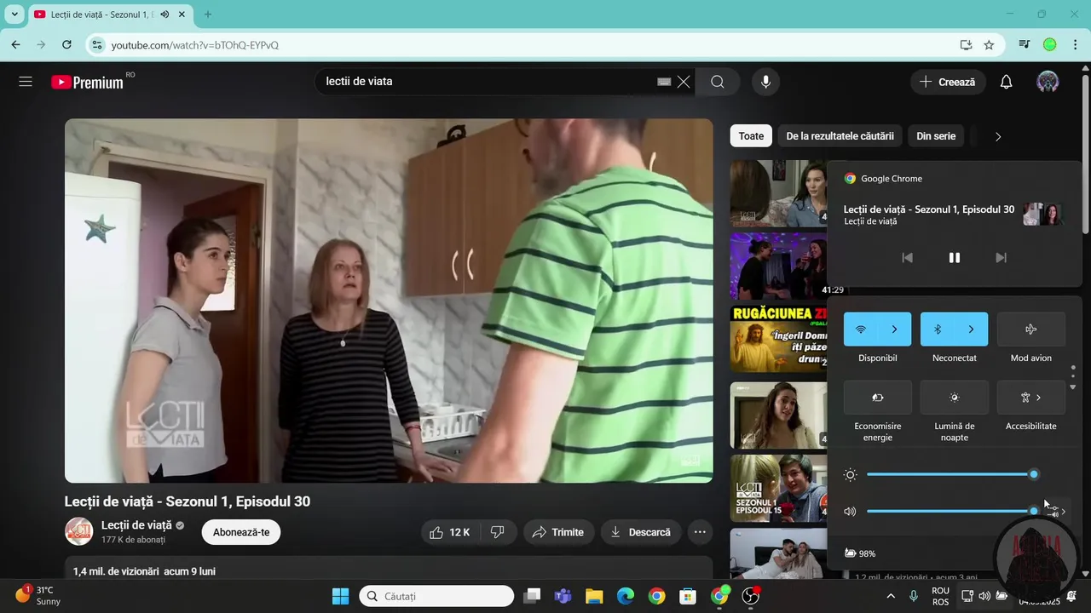Open Lecții de viață channel name link
This screenshot has width=1091, height=613.
point(136,525)
